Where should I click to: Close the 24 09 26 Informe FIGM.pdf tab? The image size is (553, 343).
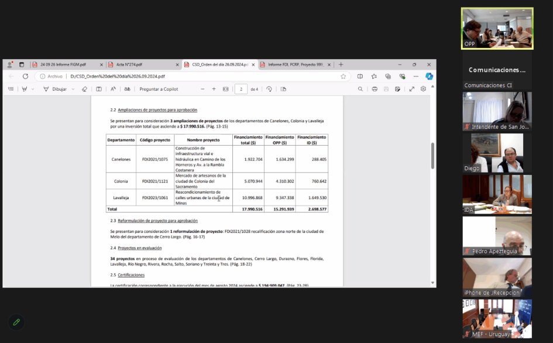click(101, 64)
